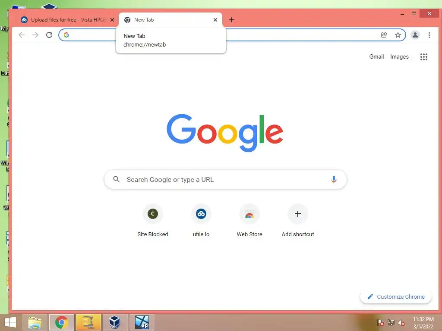Click the Chrome taskbar icon
442x331 pixels.
61,322
